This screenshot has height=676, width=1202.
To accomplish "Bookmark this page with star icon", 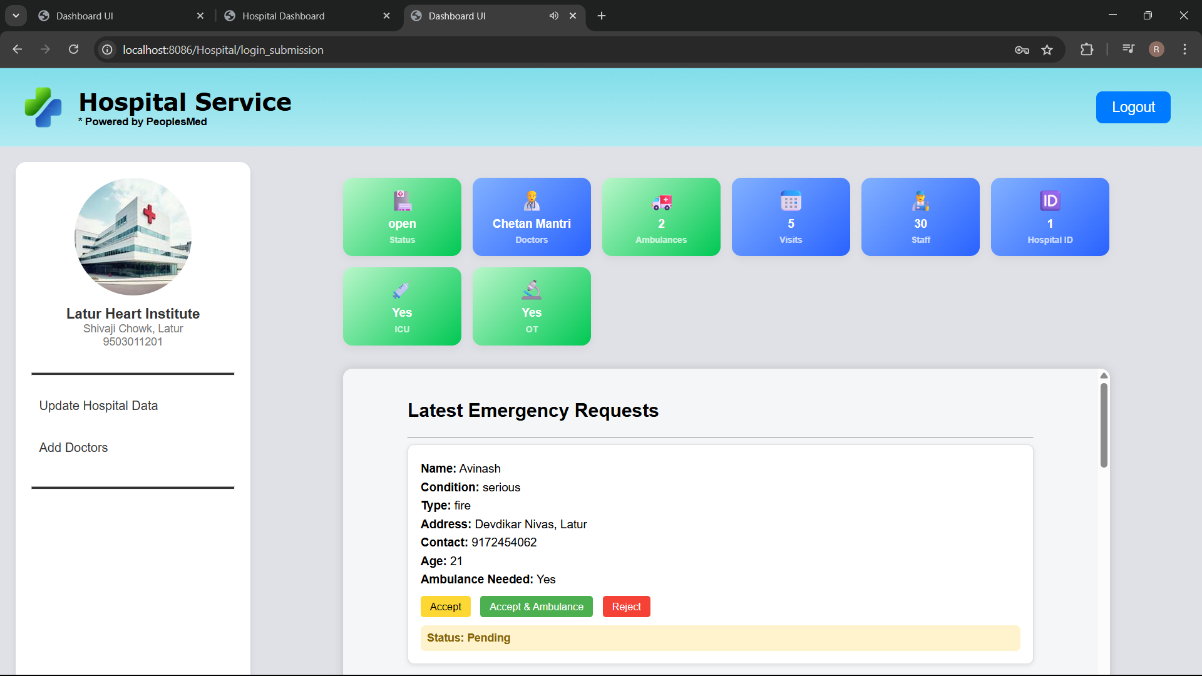I will point(1047,50).
